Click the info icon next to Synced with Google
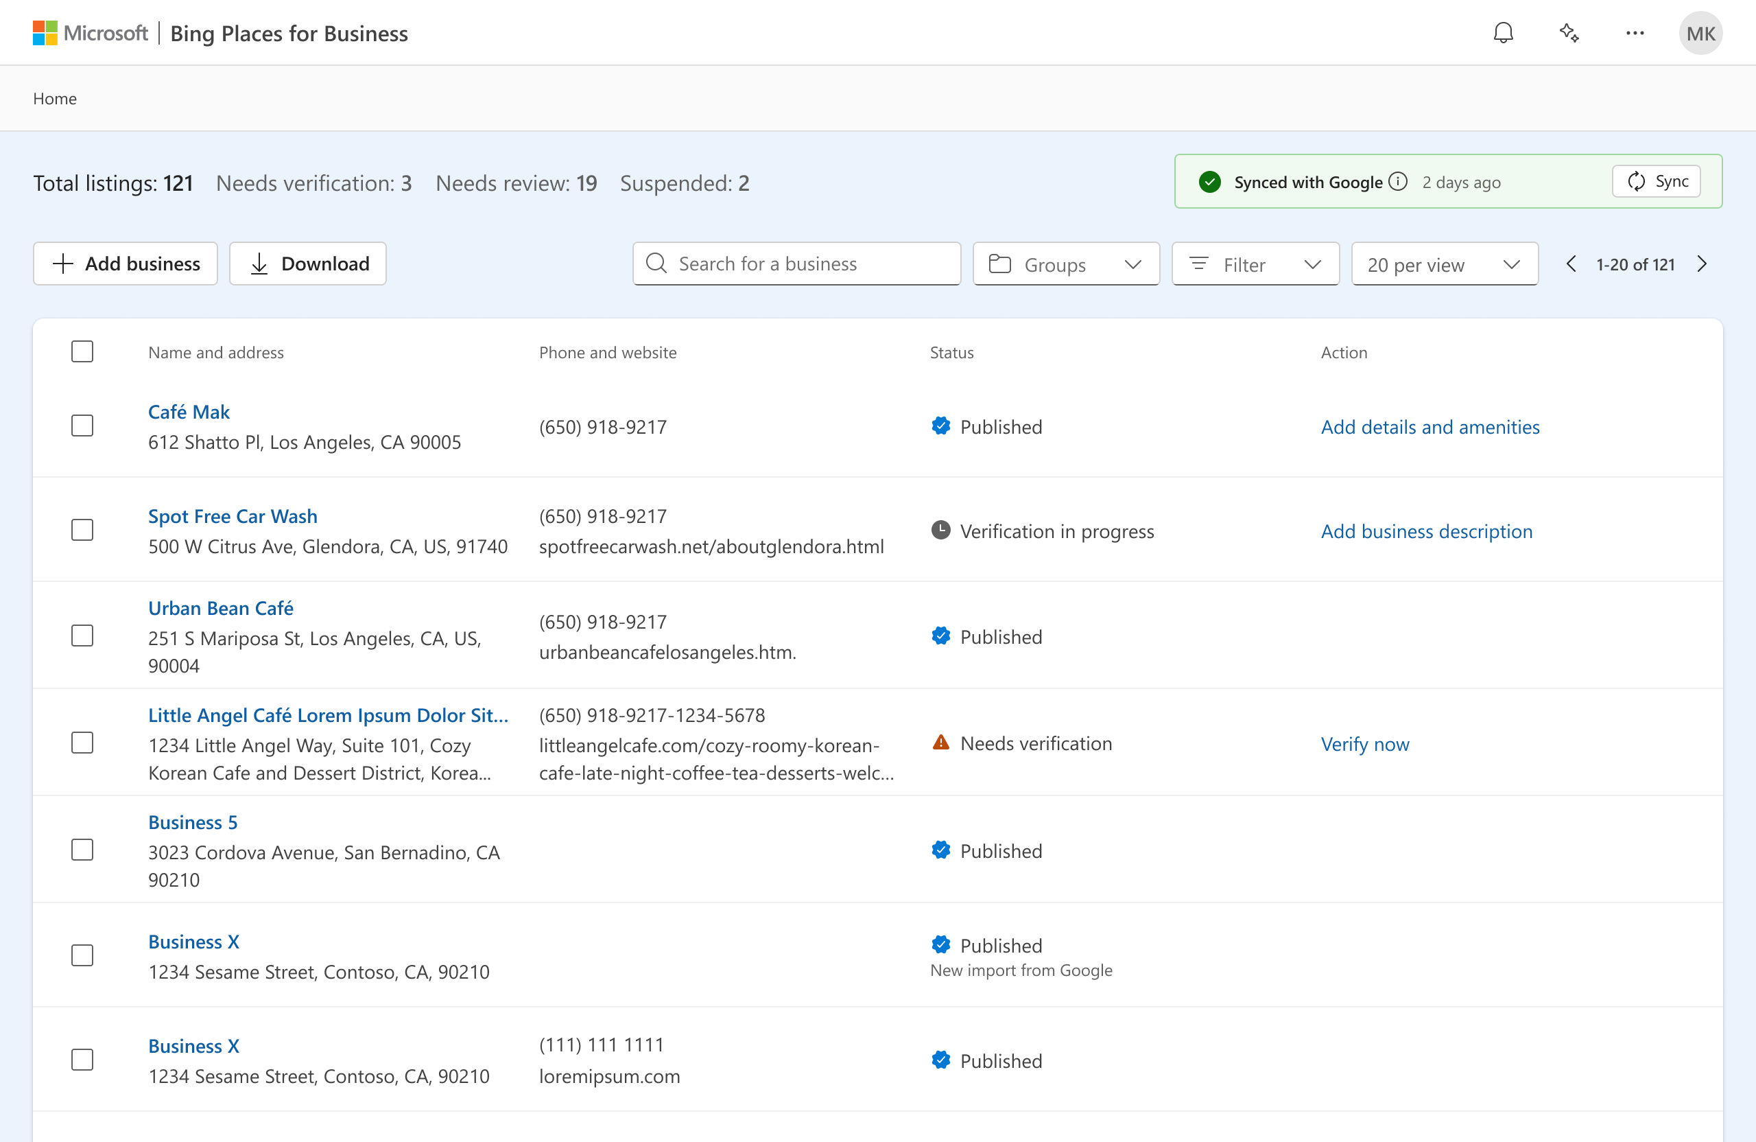Image resolution: width=1756 pixels, height=1142 pixels. point(1398,181)
